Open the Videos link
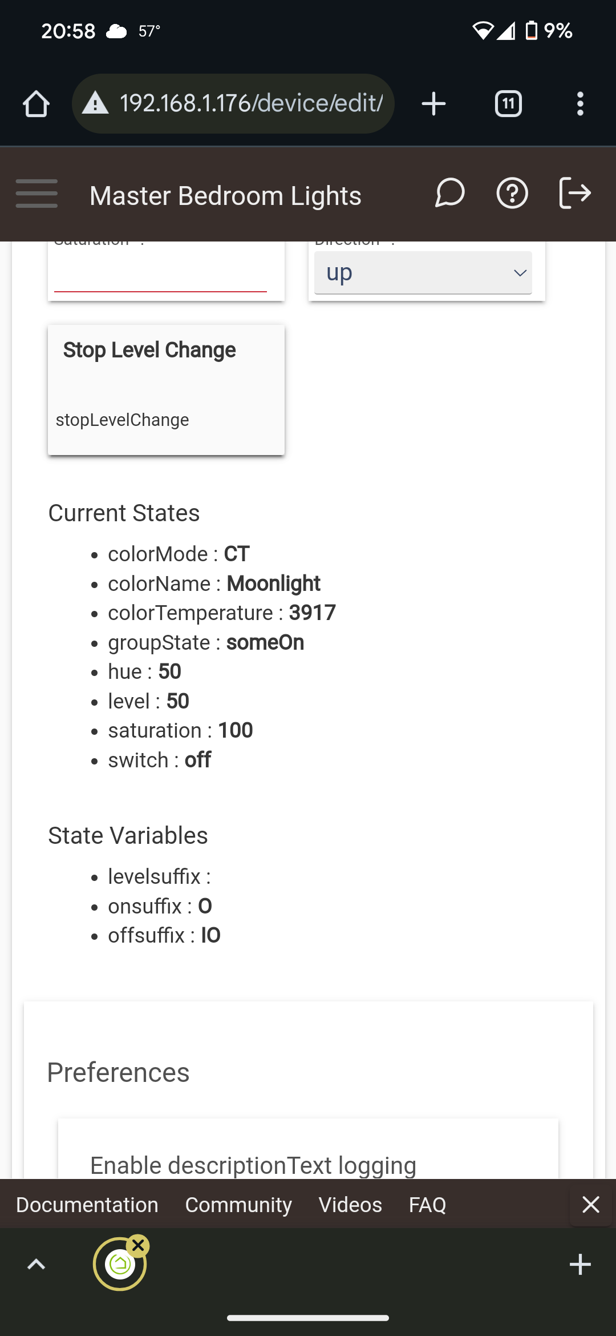Viewport: 616px width, 1336px height. point(350,1205)
